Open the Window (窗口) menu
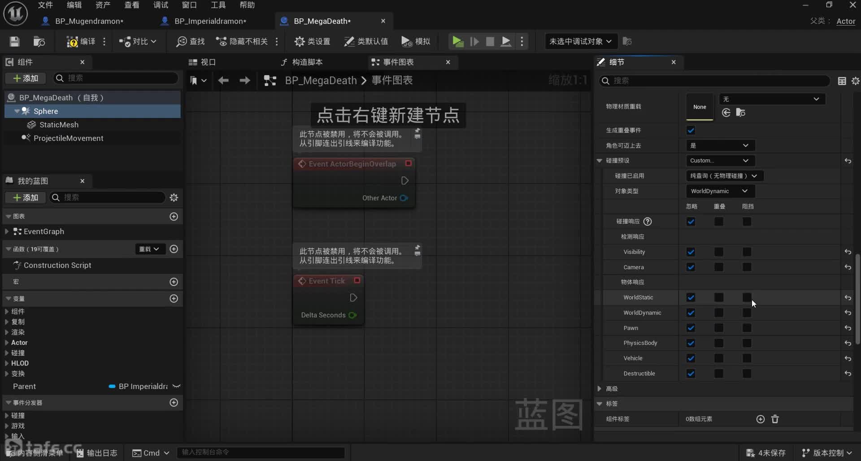 pyautogui.click(x=189, y=5)
